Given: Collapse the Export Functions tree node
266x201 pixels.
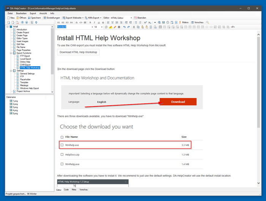Looking at the screenshot, I should coord(11,53).
